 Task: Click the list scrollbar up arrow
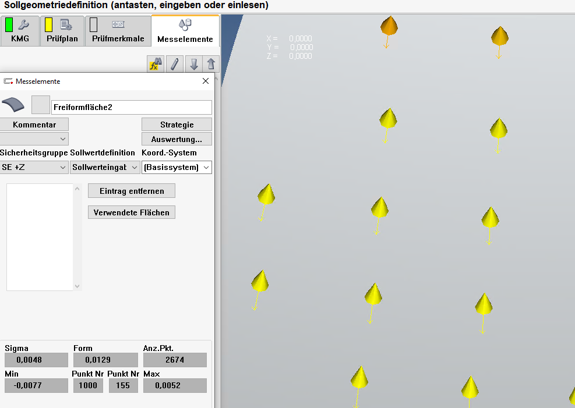(77, 189)
